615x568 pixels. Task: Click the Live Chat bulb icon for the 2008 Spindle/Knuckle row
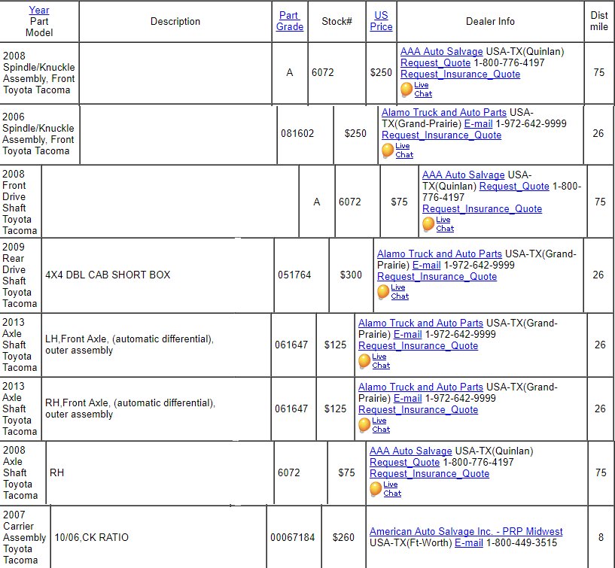point(406,90)
